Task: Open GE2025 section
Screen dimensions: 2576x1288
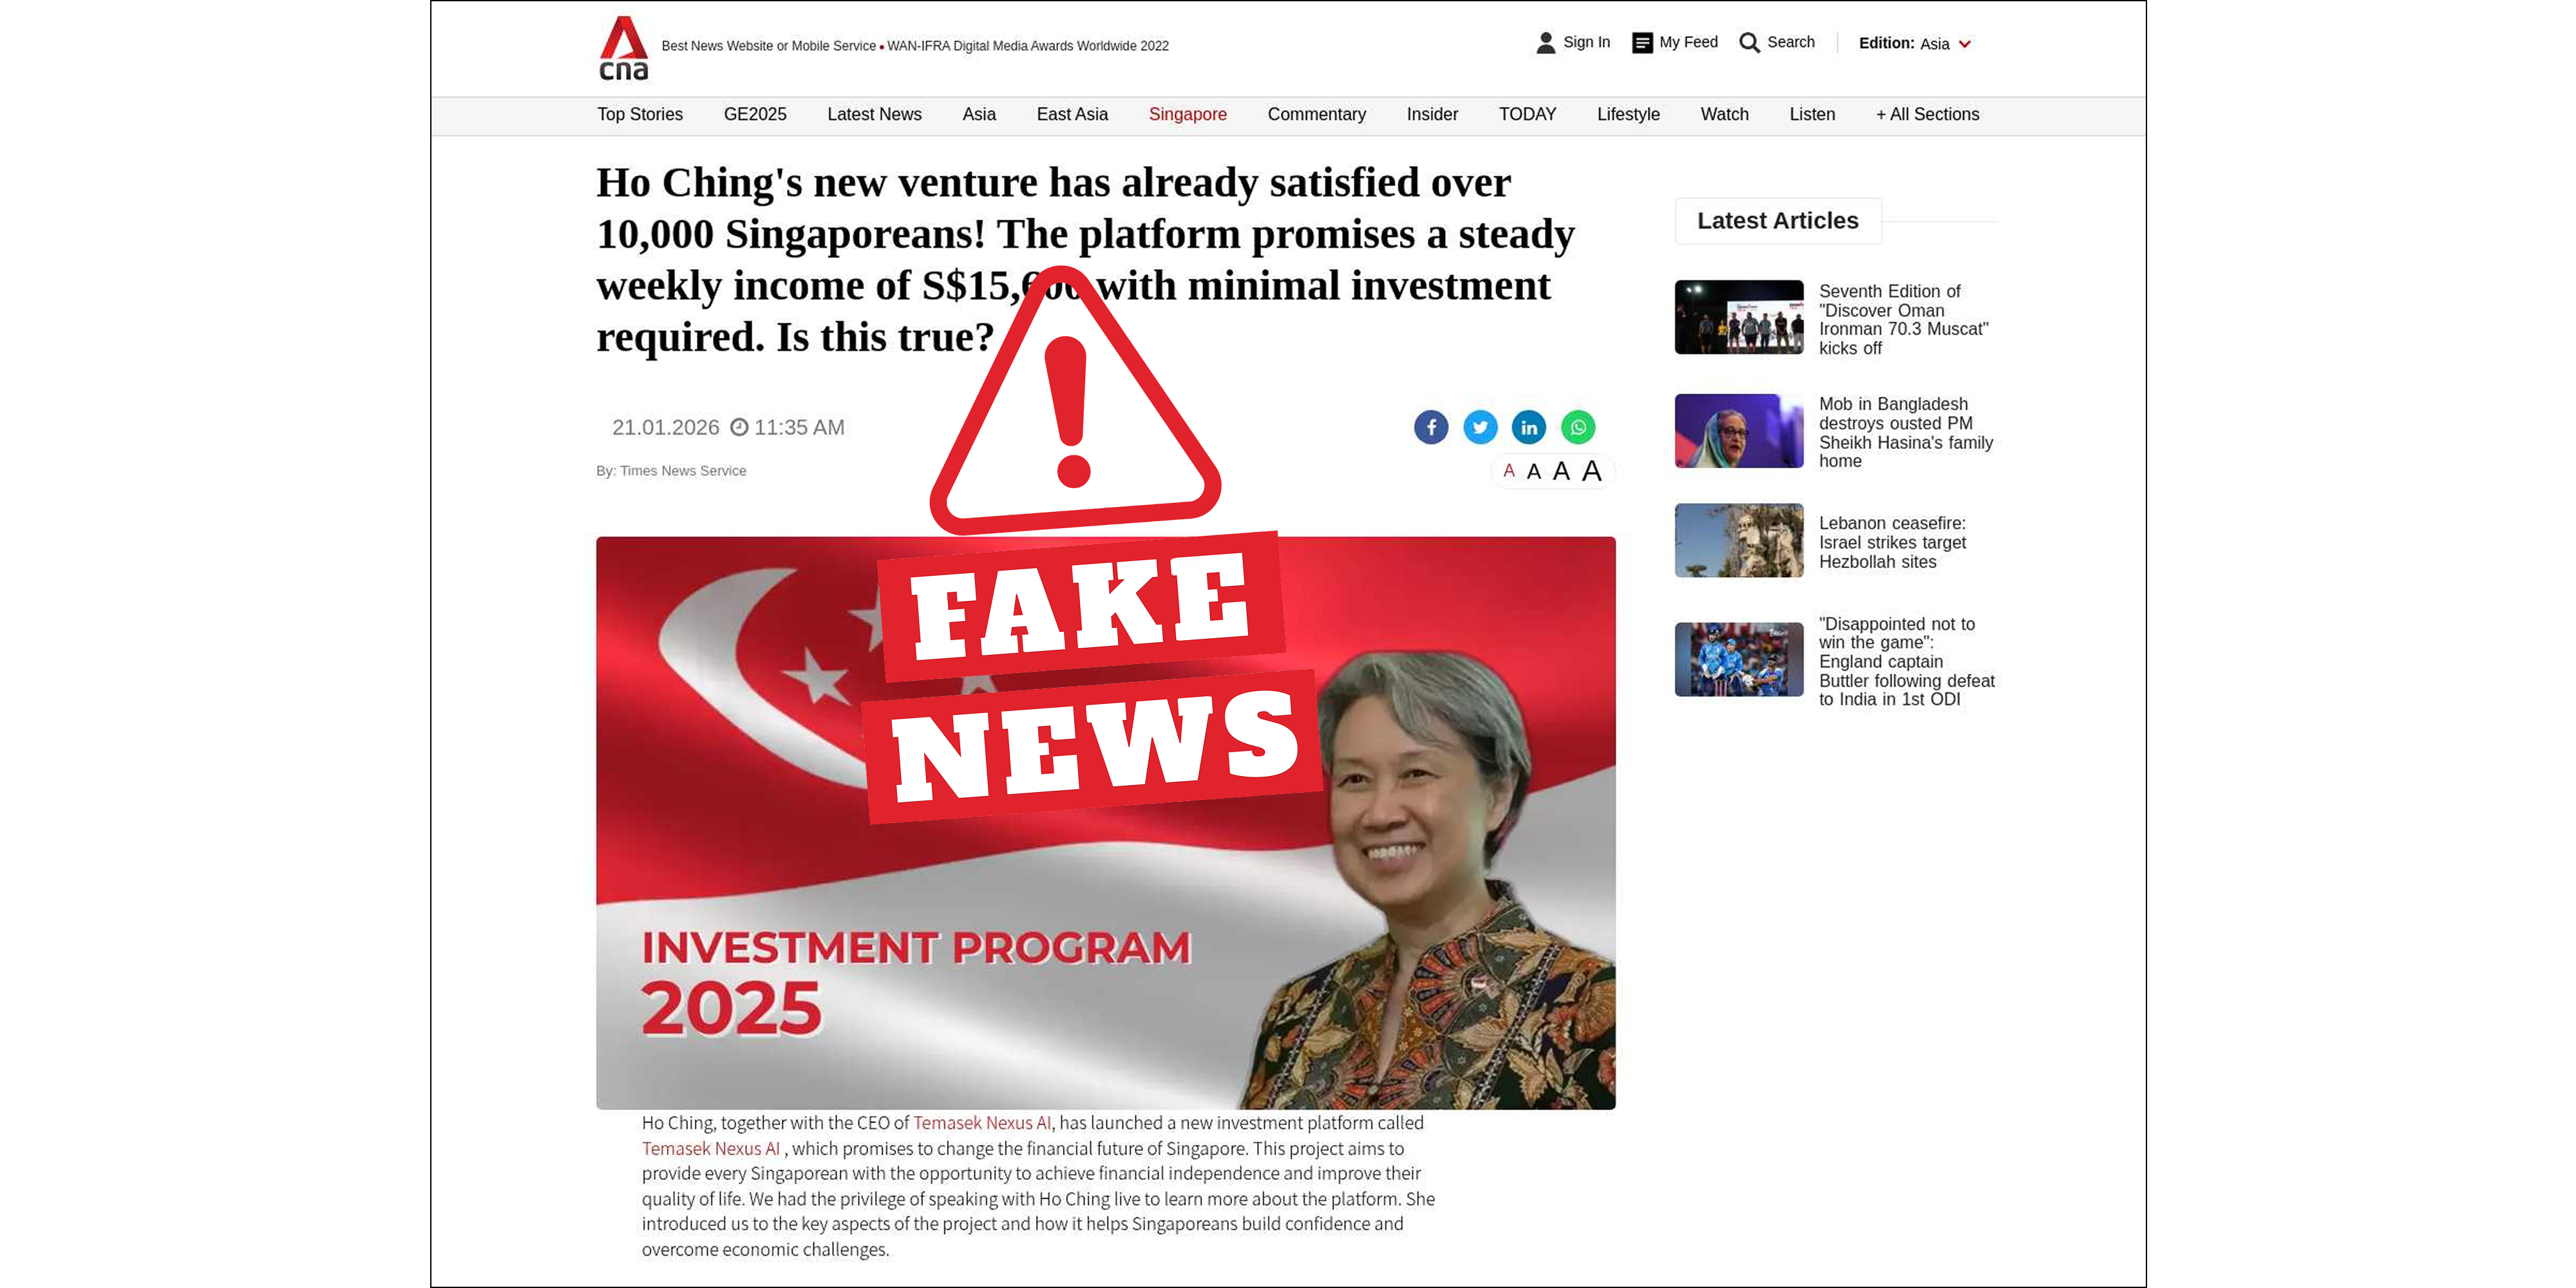Action: (x=755, y=115)
